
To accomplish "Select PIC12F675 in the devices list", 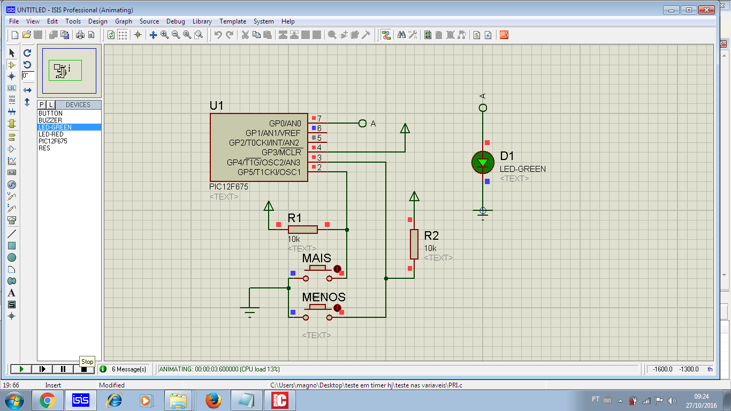I will 69,141.
